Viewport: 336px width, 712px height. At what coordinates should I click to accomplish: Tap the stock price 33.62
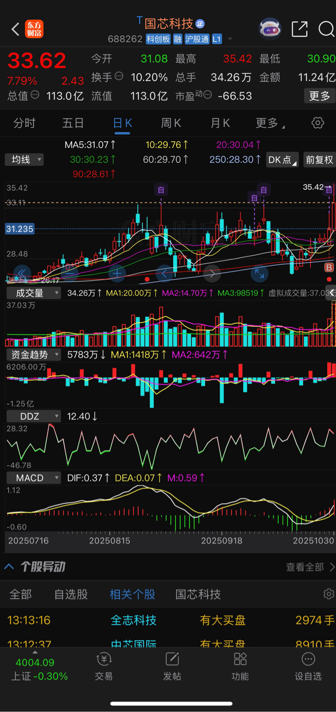[x=37, y=60]
